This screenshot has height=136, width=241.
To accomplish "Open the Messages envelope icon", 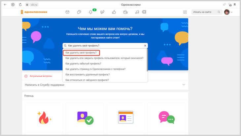I will pyautogui.click(x=67, y=12).
